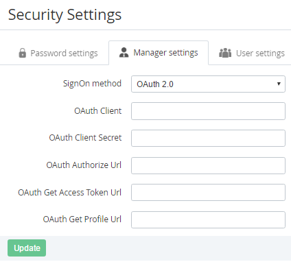291x262 pixels.
Task: Open the SignOn method dropdown showing OAuth 2.0
Action: pyautogui.click(x=208, y=84)
